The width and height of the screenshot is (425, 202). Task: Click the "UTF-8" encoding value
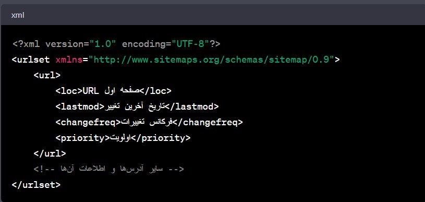pyautogui.click(x=190, y=44)
